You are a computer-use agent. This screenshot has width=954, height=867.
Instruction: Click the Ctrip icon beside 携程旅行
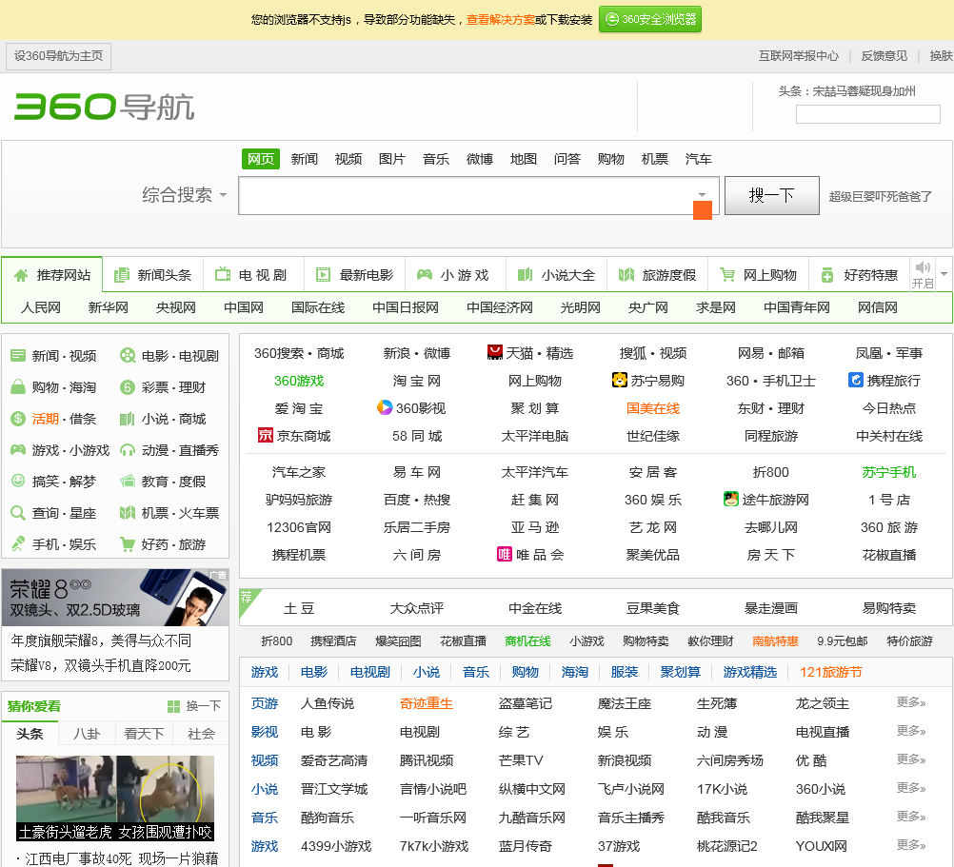[856, 380]
